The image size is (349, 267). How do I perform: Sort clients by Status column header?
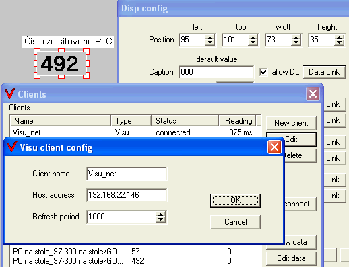[185, 121]
